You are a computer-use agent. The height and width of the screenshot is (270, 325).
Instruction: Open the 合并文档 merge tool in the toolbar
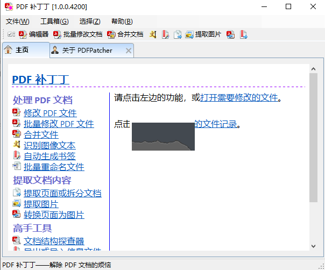pyautogui.click(x=125, y=34)
